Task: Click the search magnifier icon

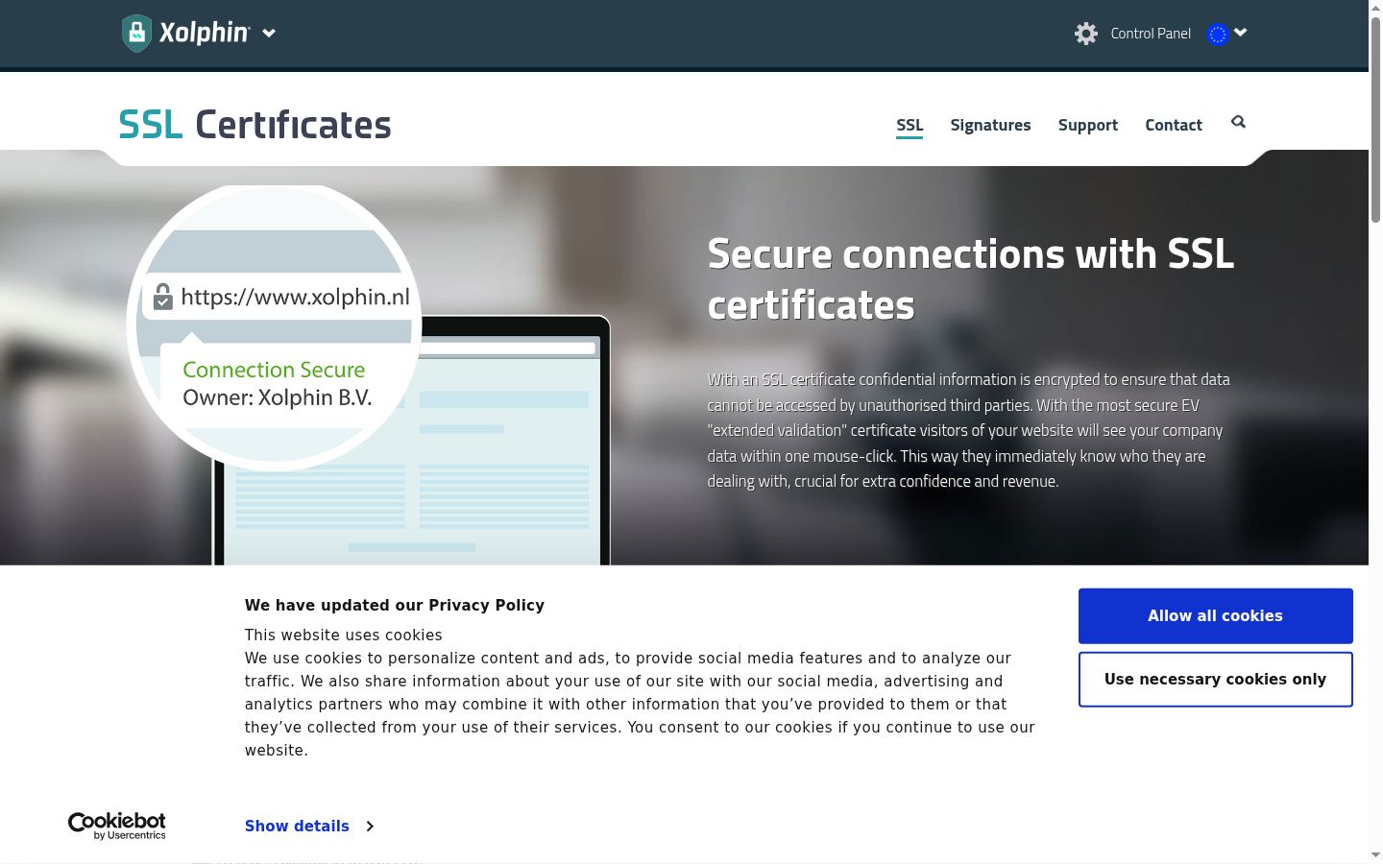Action: click(x=1238, y=122)
